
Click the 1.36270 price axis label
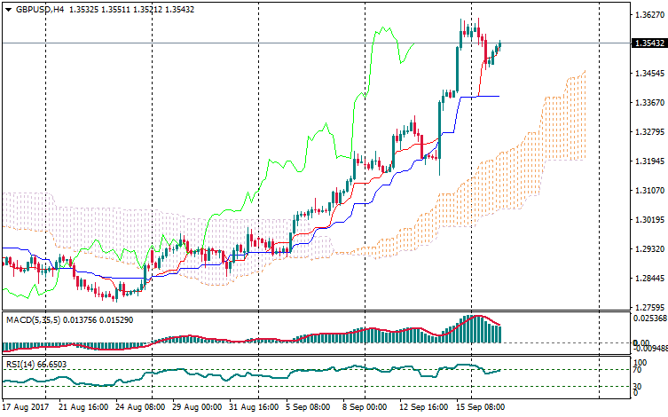click(x=648, y=15)
